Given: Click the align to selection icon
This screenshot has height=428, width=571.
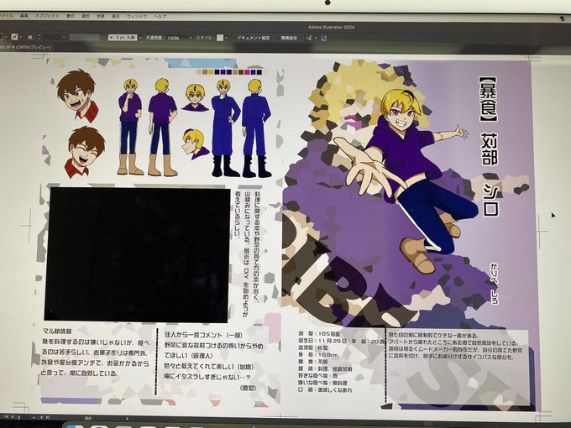Looking at the screenshot, I should (310, 38).
